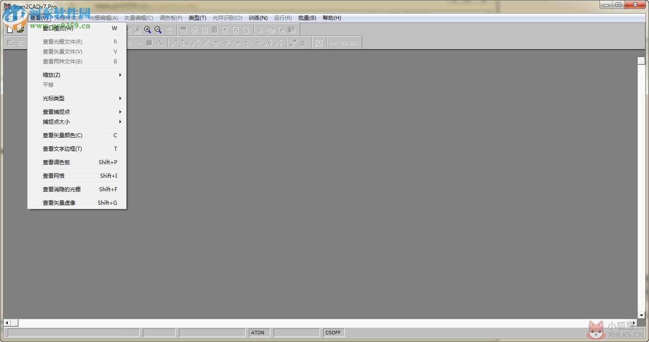Click the first align icon on second toolbar
This screenshot has width=649, height=342.
coord(10,43)
